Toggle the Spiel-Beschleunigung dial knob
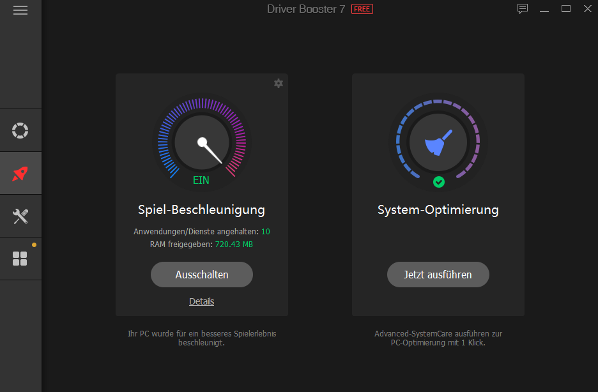Screen dimensions: 598x392 click(x=202, y=142)
